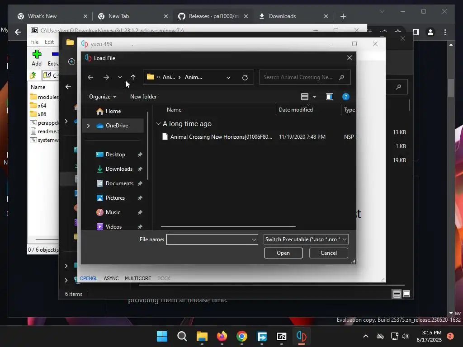The width and height of the screenshot is (463, 347).
Task: Open Documents quick access folder
Action: tap(115, 183)
